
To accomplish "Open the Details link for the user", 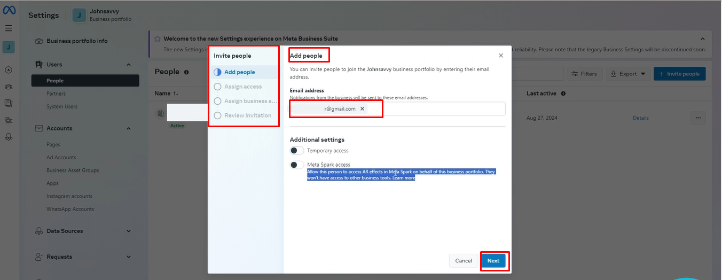I will [641, 118].
